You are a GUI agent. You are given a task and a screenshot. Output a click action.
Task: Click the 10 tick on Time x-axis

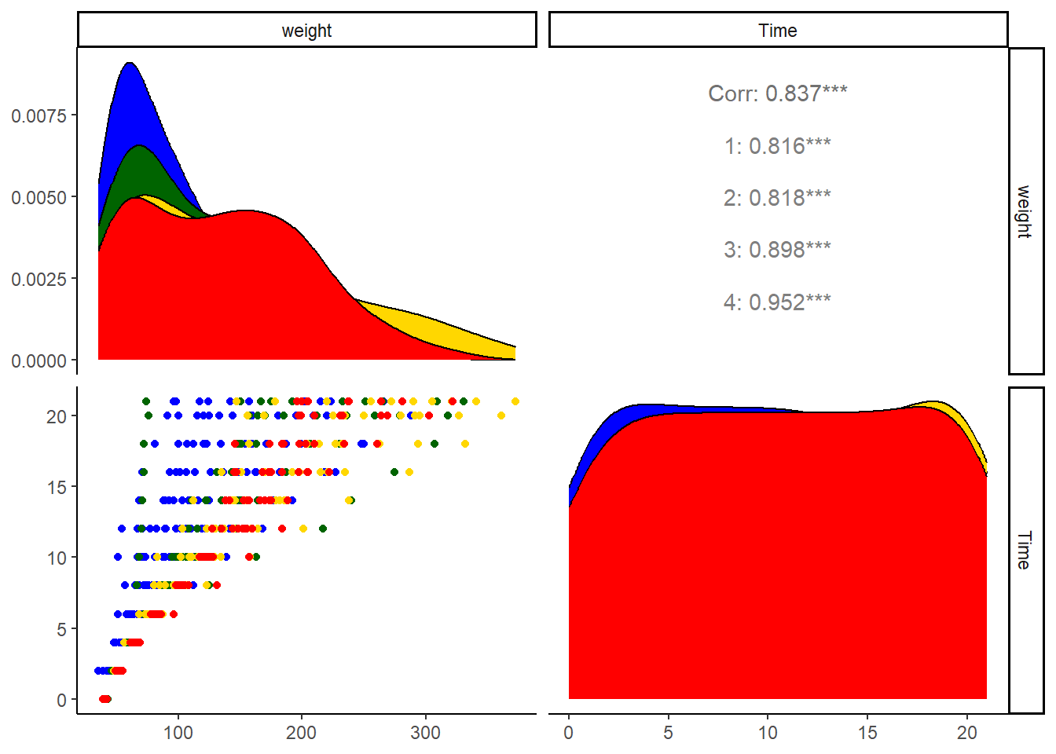[768, 733]
